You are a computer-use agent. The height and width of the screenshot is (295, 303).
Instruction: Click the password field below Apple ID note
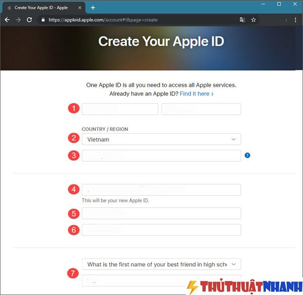point(162,213)
